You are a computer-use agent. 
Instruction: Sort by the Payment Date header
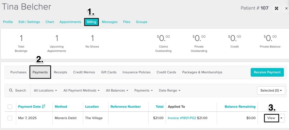pos(29,107)
